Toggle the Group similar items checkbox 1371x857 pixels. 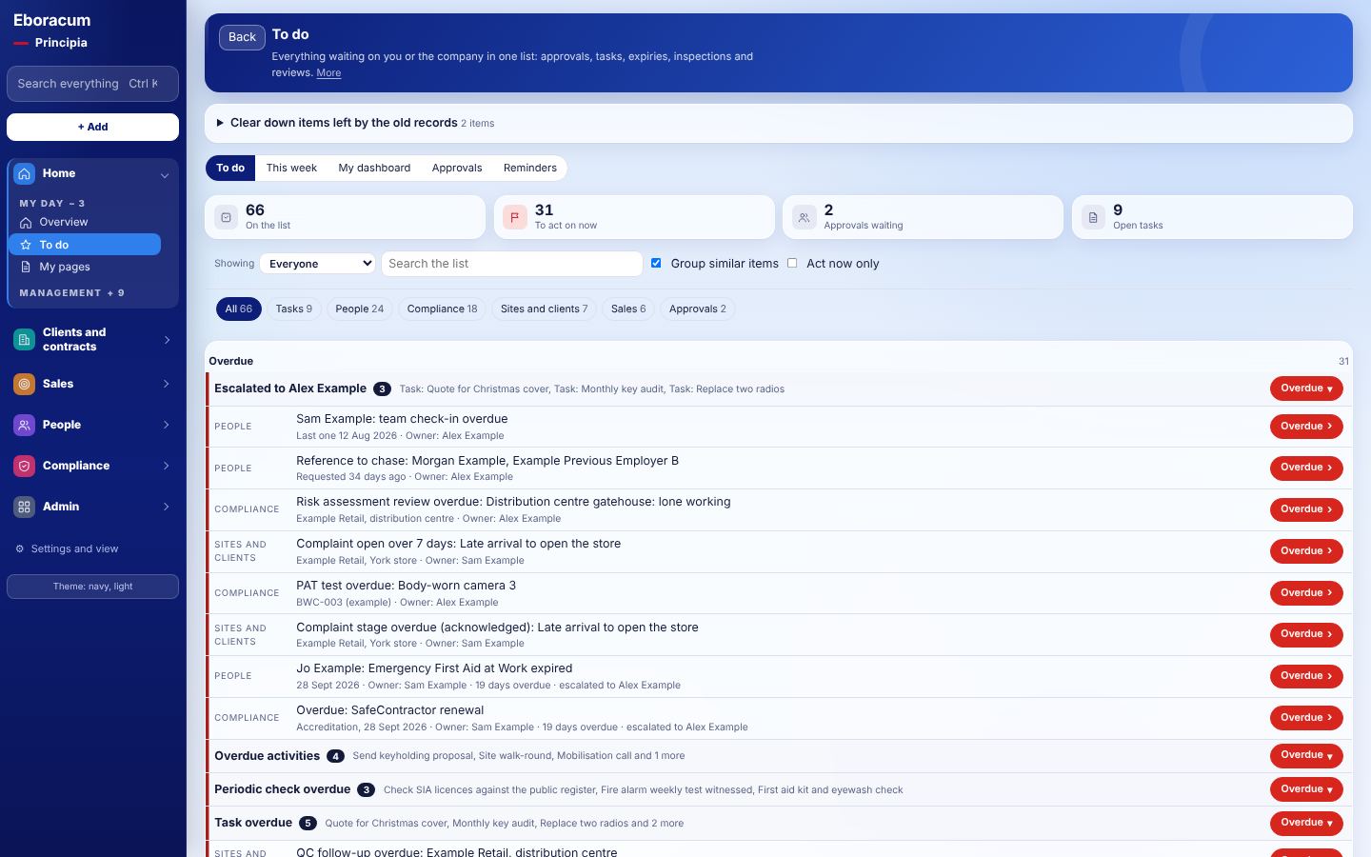(656, 263)
